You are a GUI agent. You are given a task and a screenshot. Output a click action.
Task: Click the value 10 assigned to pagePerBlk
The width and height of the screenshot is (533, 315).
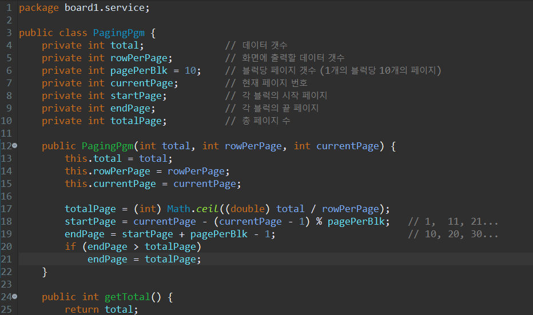[x=190, y=70]
